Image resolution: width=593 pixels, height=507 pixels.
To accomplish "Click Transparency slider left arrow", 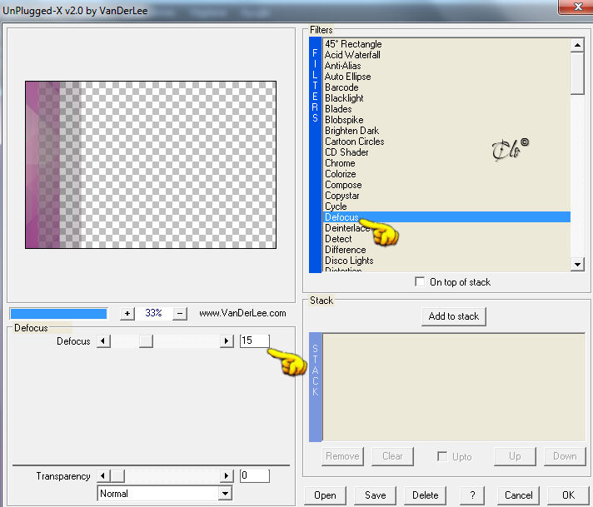I will tap(103, 475).
